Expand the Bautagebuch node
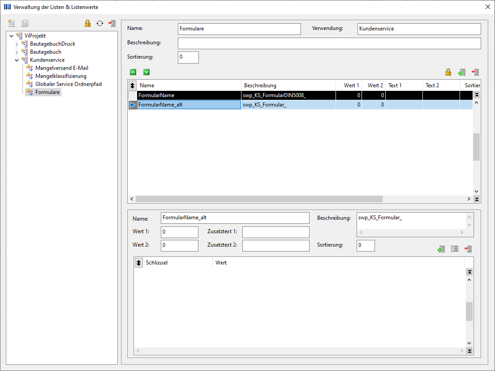 point(17,52)
